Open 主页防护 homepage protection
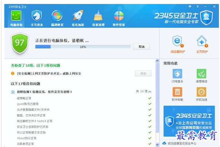 pyautogui.click(x=202, y=45)
